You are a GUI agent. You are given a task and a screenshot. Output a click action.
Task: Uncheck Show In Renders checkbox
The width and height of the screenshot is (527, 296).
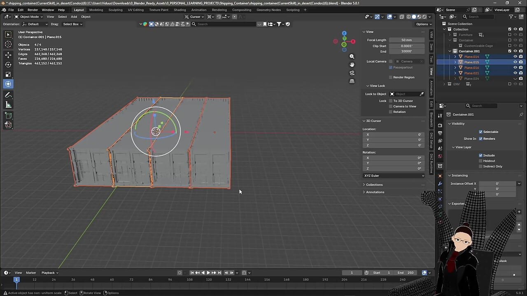click(x=480, y=139)
